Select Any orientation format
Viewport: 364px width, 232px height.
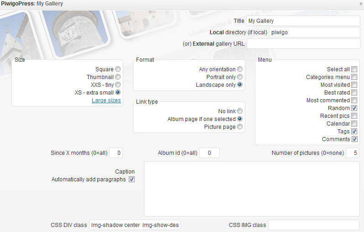point(240,69)
